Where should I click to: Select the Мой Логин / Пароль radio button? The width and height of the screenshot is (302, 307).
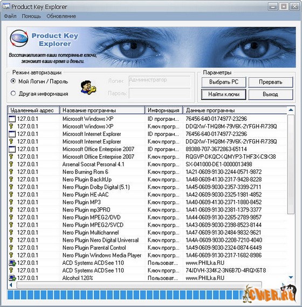tap(13, 81)
